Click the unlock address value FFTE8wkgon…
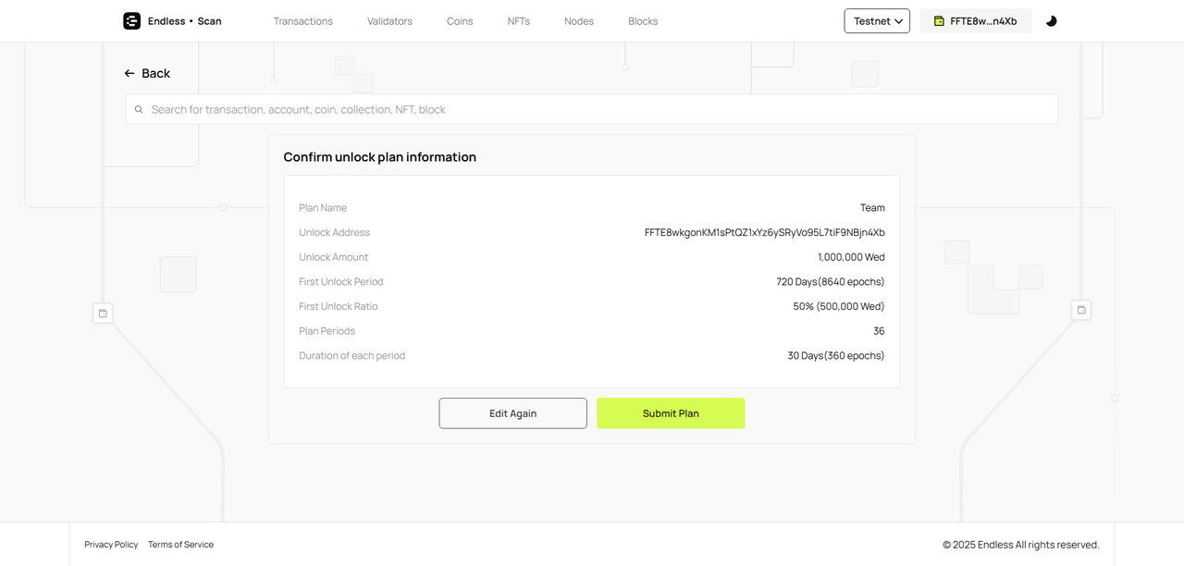The height and width of the screenshot is (566, 1184). [764, 232]
